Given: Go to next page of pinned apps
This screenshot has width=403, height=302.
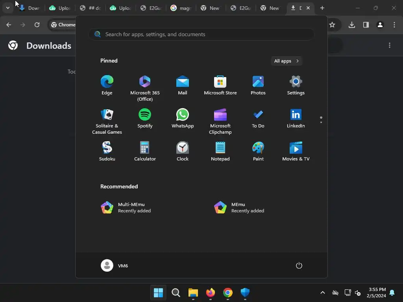Looking at the screenshot, I should [x=321, y=122].
